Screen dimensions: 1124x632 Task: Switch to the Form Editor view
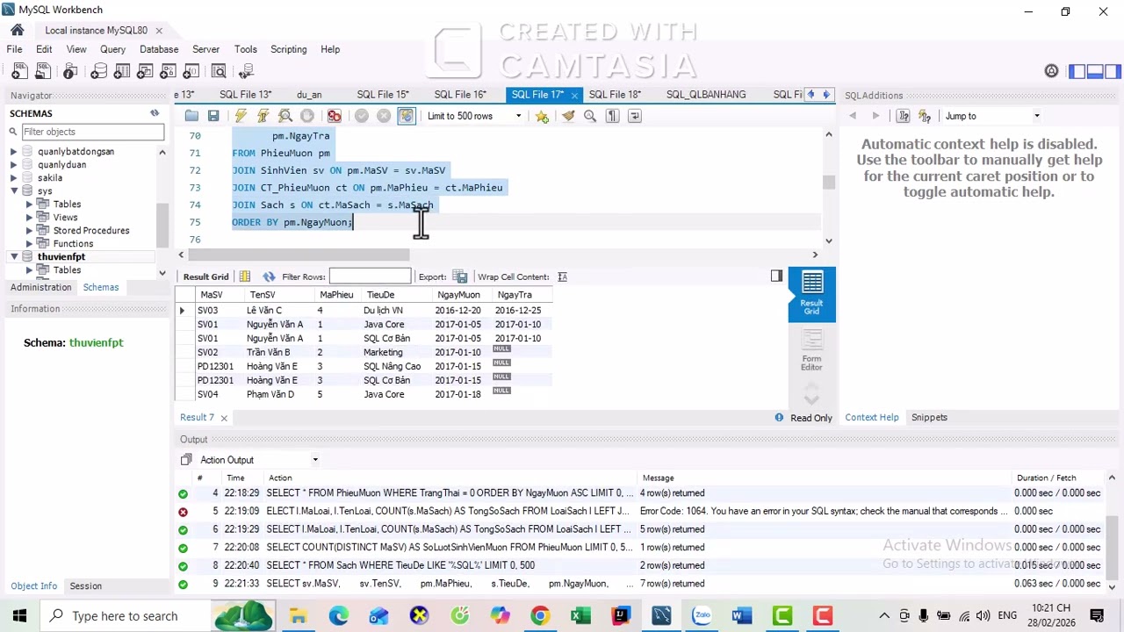(811, 350)
